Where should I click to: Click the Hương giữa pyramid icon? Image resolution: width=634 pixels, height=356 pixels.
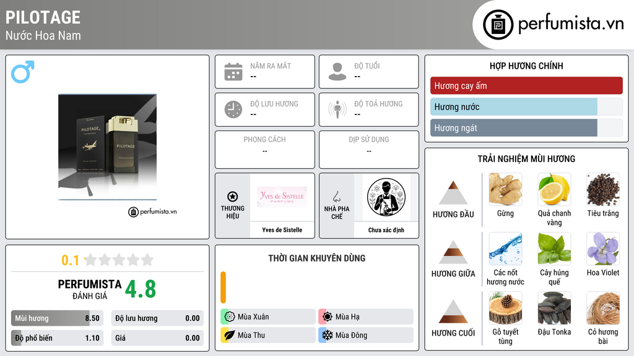(453, 252)
